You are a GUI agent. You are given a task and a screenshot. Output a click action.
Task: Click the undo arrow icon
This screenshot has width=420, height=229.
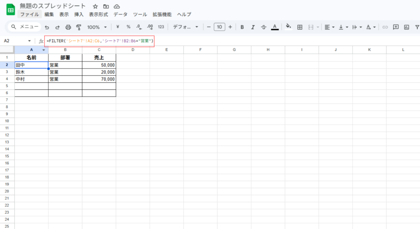[47, 27]
